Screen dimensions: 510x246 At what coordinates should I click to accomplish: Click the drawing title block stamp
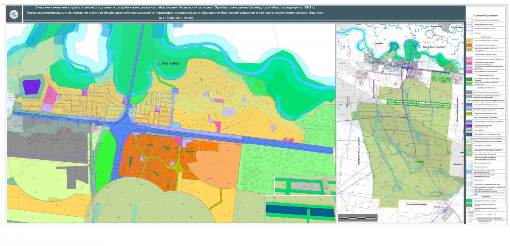pyautogui.click(x=487, y=218)
